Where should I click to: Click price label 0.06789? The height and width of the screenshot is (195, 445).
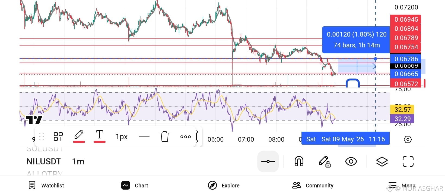point(406,38)
